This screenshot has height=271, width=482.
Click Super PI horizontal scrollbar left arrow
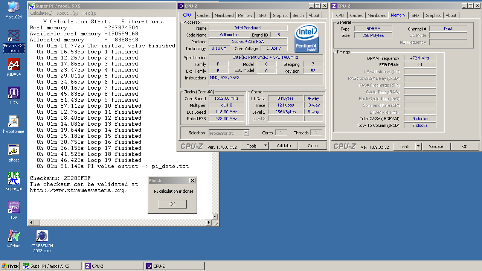pyautogui.click(x=31, y=222)
